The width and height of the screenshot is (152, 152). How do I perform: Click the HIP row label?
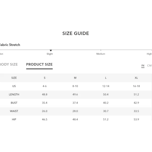click(14, 119)
